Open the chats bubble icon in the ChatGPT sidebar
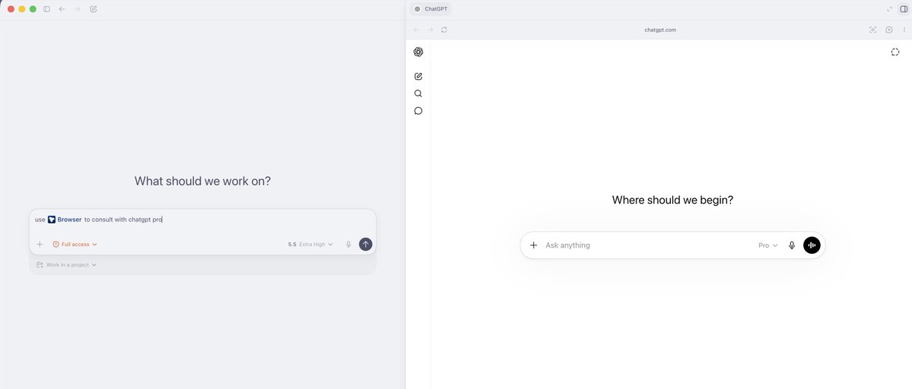912x389 pixels. pyautogui.click(x=418, y=111)
